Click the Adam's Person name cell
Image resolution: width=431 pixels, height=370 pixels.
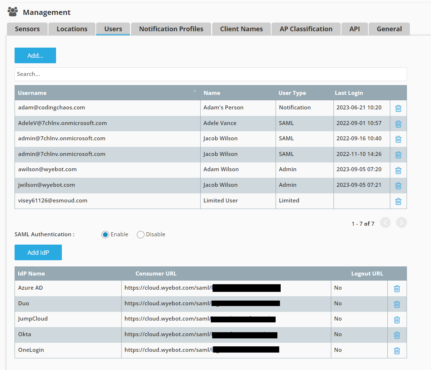pyautogui.click(x=238, y=108)
